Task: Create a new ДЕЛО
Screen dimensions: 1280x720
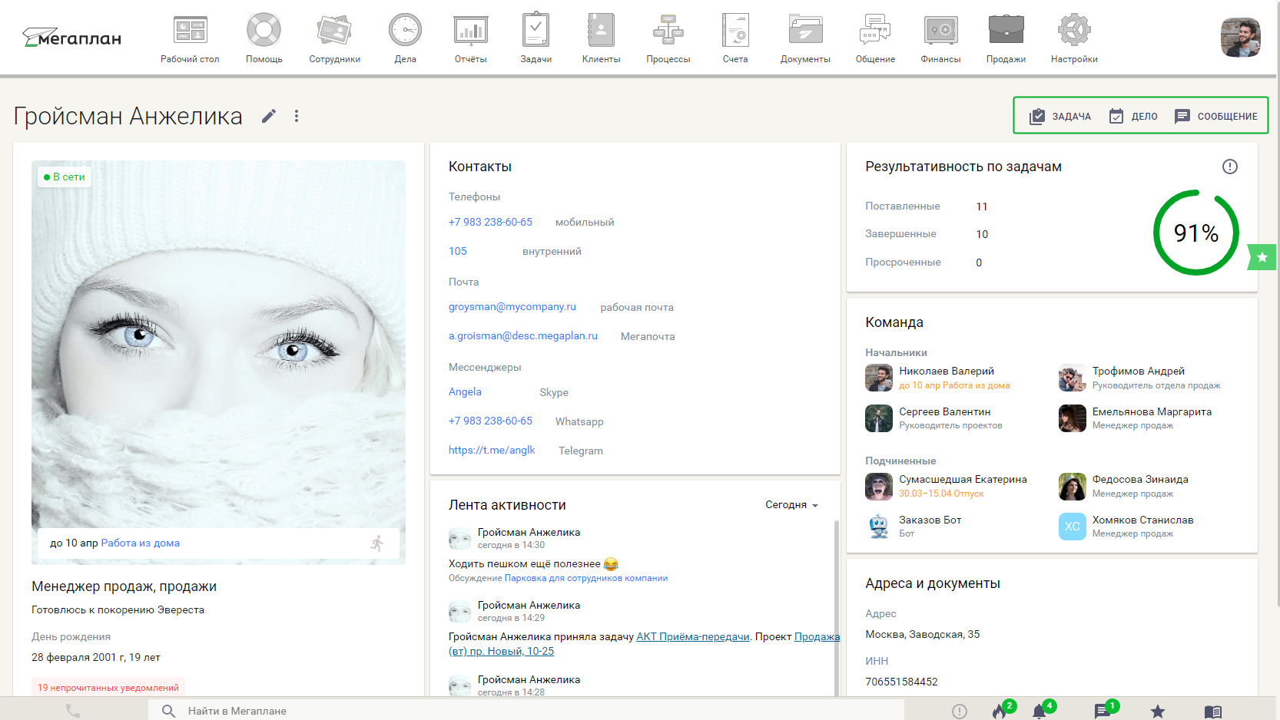Action: [x=1133, y=116]
